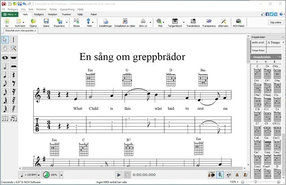The width and height of the screenshot is (286, 185).
Task: Toggle the highlighted playback cursor button
Action: click(x=220, y=175)
